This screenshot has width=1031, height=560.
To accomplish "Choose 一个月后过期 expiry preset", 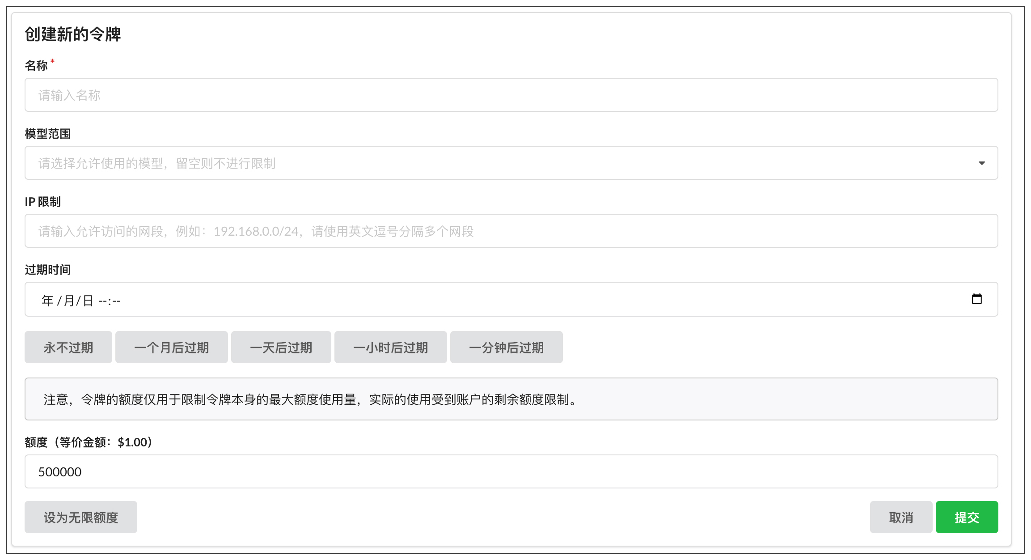I will tap(171, 348).
